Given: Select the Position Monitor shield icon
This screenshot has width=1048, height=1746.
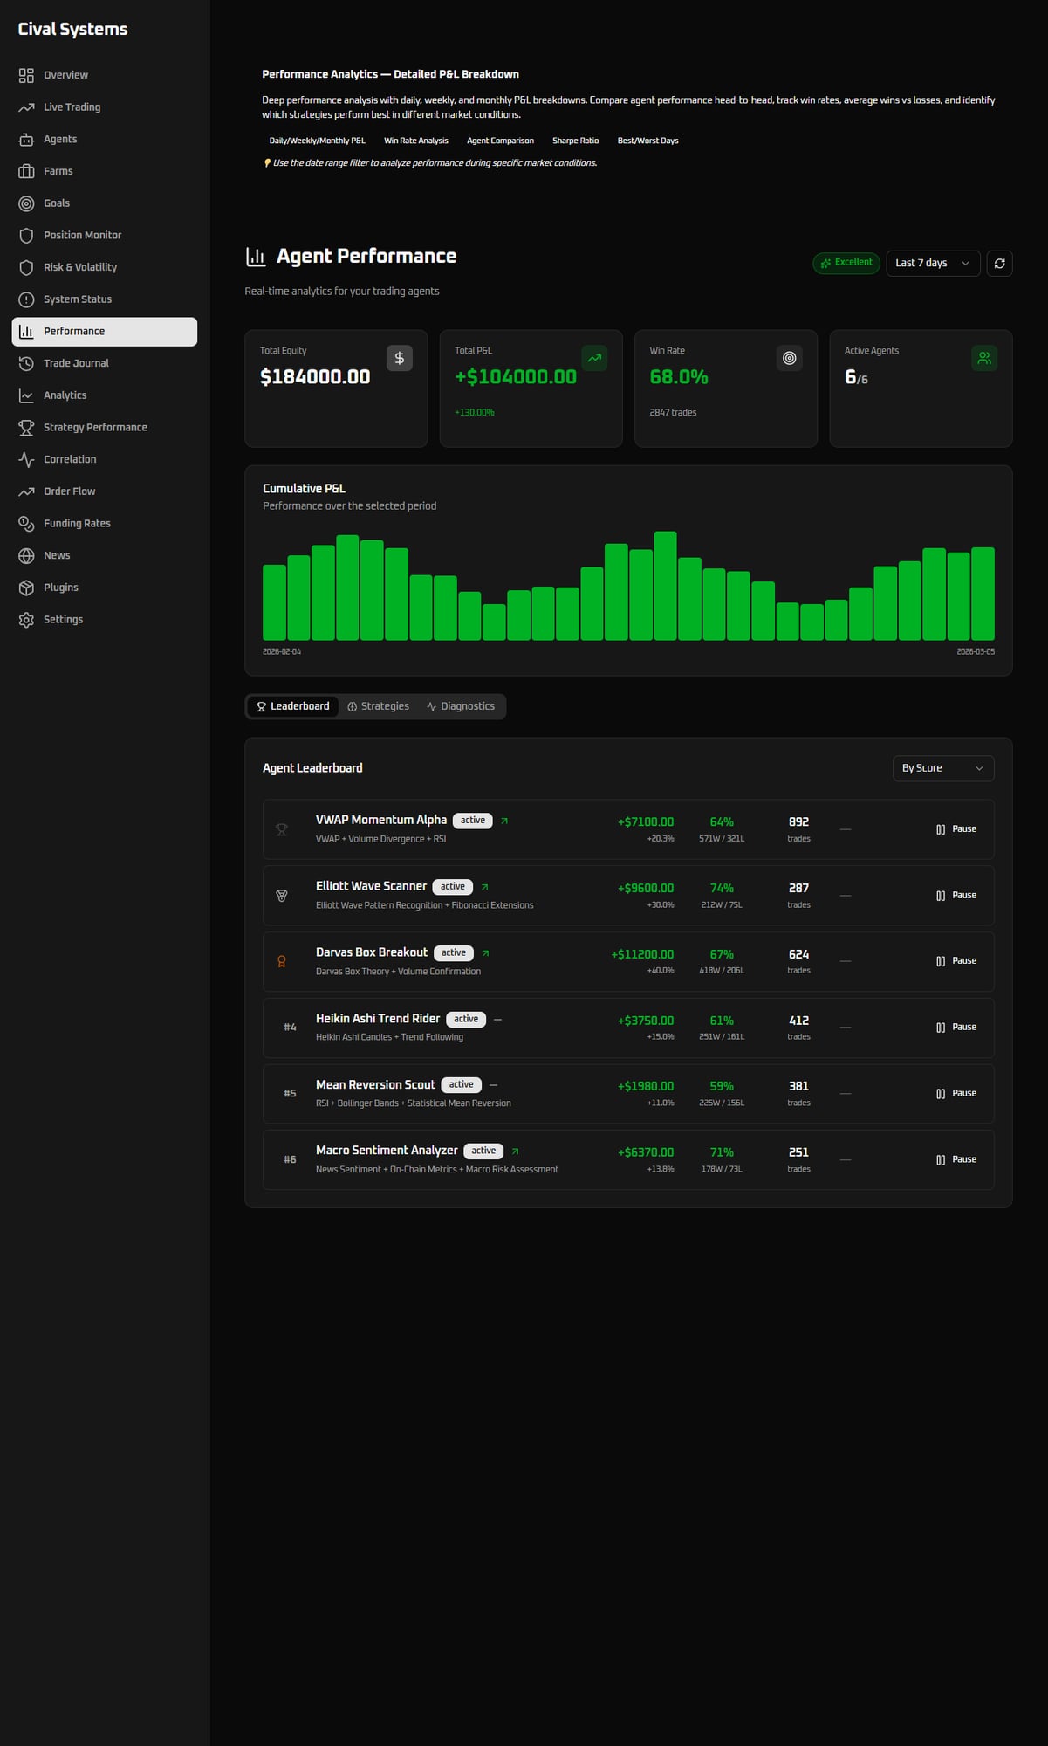Looking at the screenshot, I should 26,236.
